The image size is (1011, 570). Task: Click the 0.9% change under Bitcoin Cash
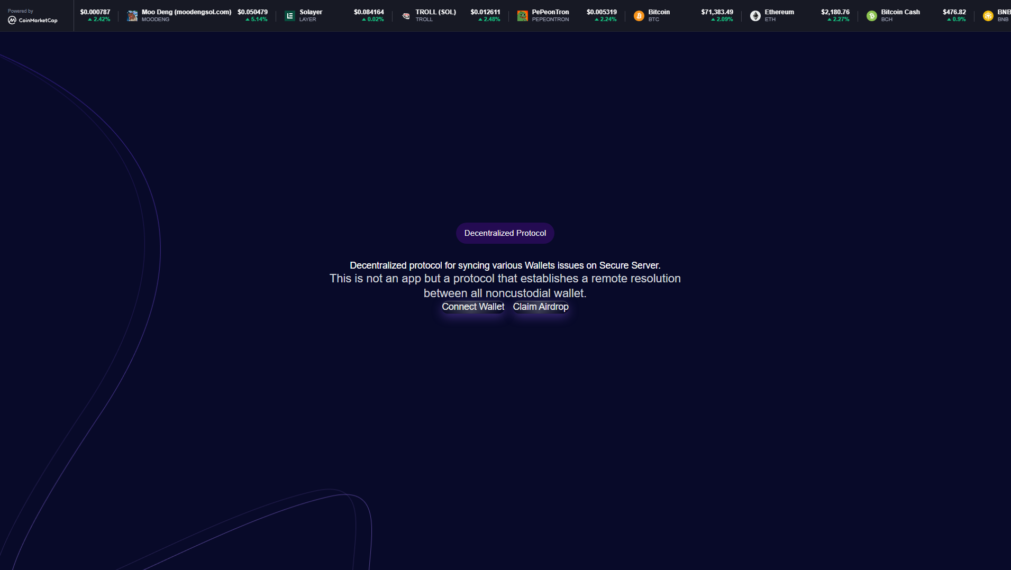point(957,20)
